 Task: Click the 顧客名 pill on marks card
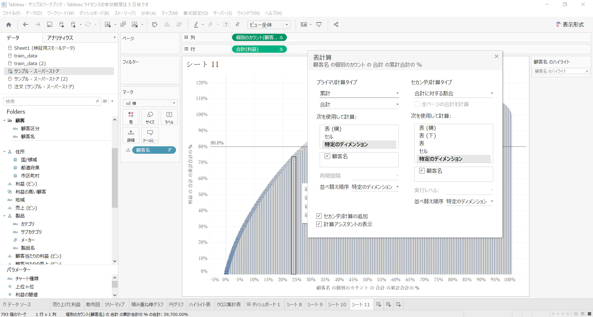(154, 150)
